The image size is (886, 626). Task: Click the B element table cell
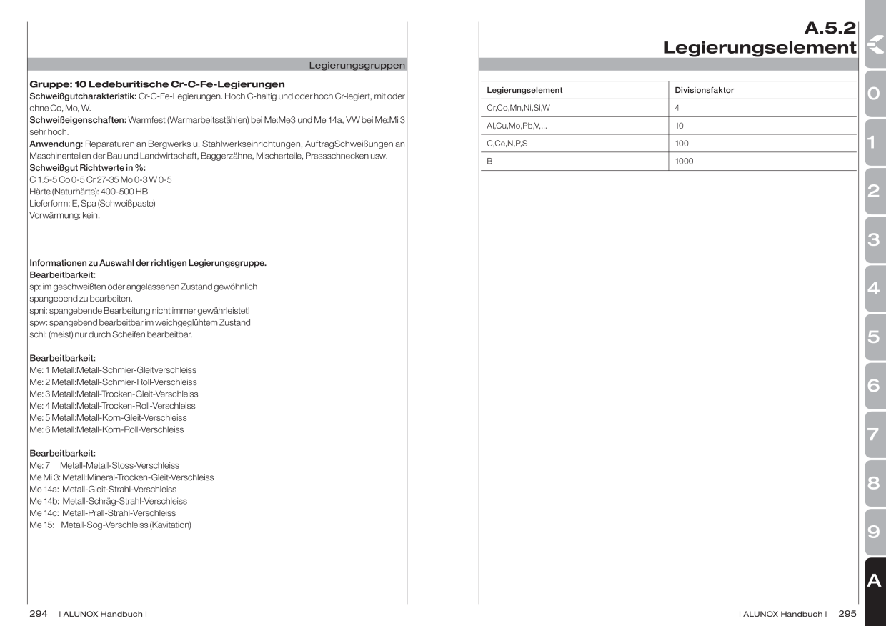489,162
